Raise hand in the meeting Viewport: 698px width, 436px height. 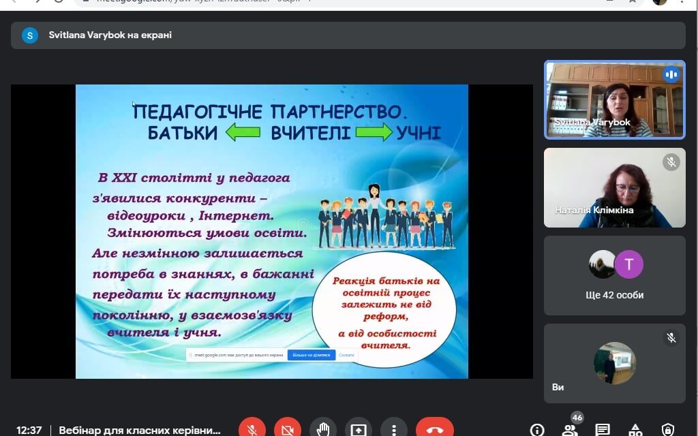pyautogui.click(x=323, y=430)
